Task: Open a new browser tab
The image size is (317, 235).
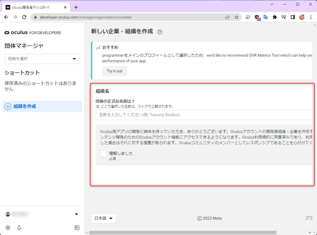Action: [x=76, y=7]
